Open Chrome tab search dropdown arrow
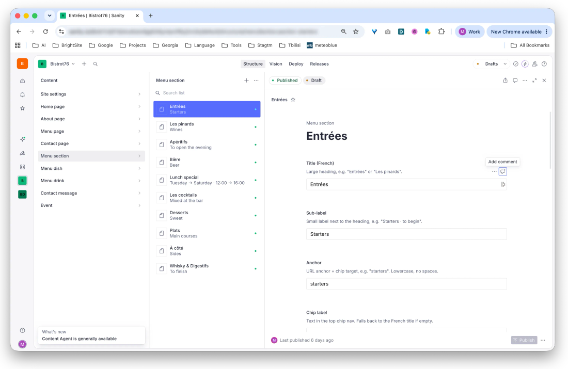Image resolution: width=568 pixels, height=369 pixels. [50, 15]
